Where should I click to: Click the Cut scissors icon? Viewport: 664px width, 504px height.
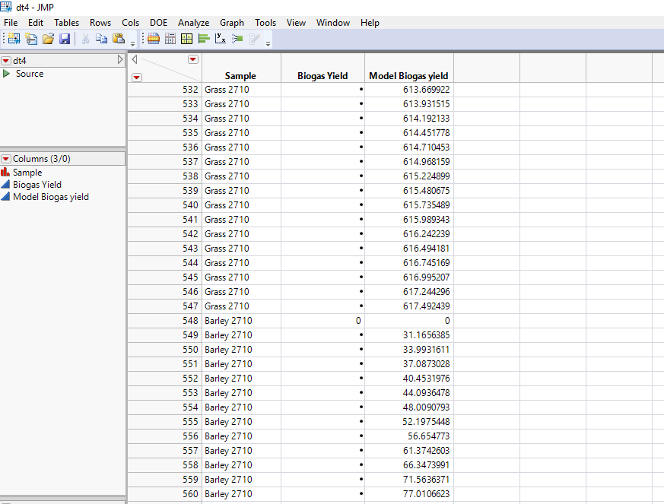pyautogui.click(x=85, y=39)
